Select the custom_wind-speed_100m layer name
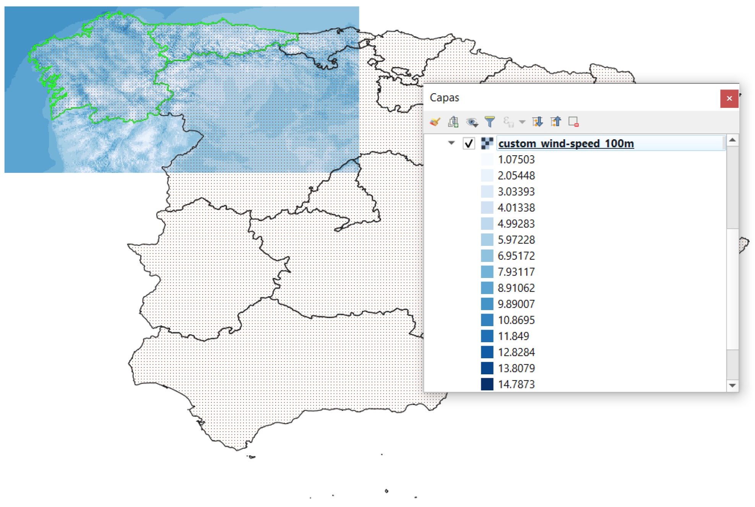This screenshot has width=755, height=507. pos(566,143)
